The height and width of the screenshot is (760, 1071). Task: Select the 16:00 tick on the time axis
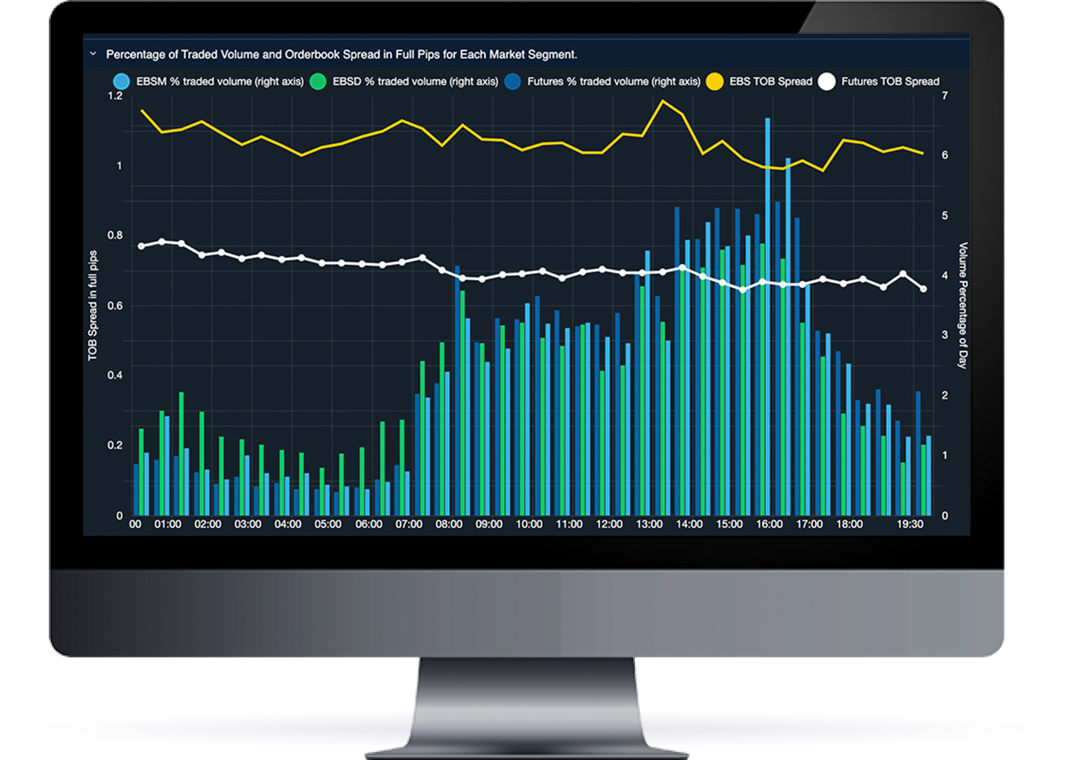[x=769, y=524]
